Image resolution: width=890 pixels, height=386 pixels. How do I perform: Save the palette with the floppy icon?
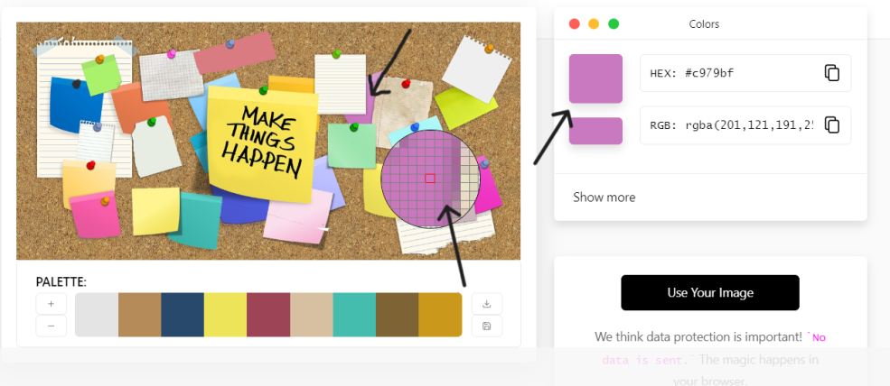(486, 326)
